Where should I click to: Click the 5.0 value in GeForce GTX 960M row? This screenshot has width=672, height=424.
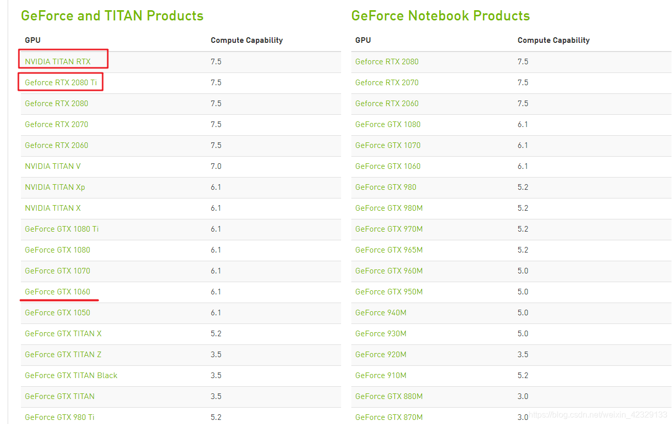point(523,271)
